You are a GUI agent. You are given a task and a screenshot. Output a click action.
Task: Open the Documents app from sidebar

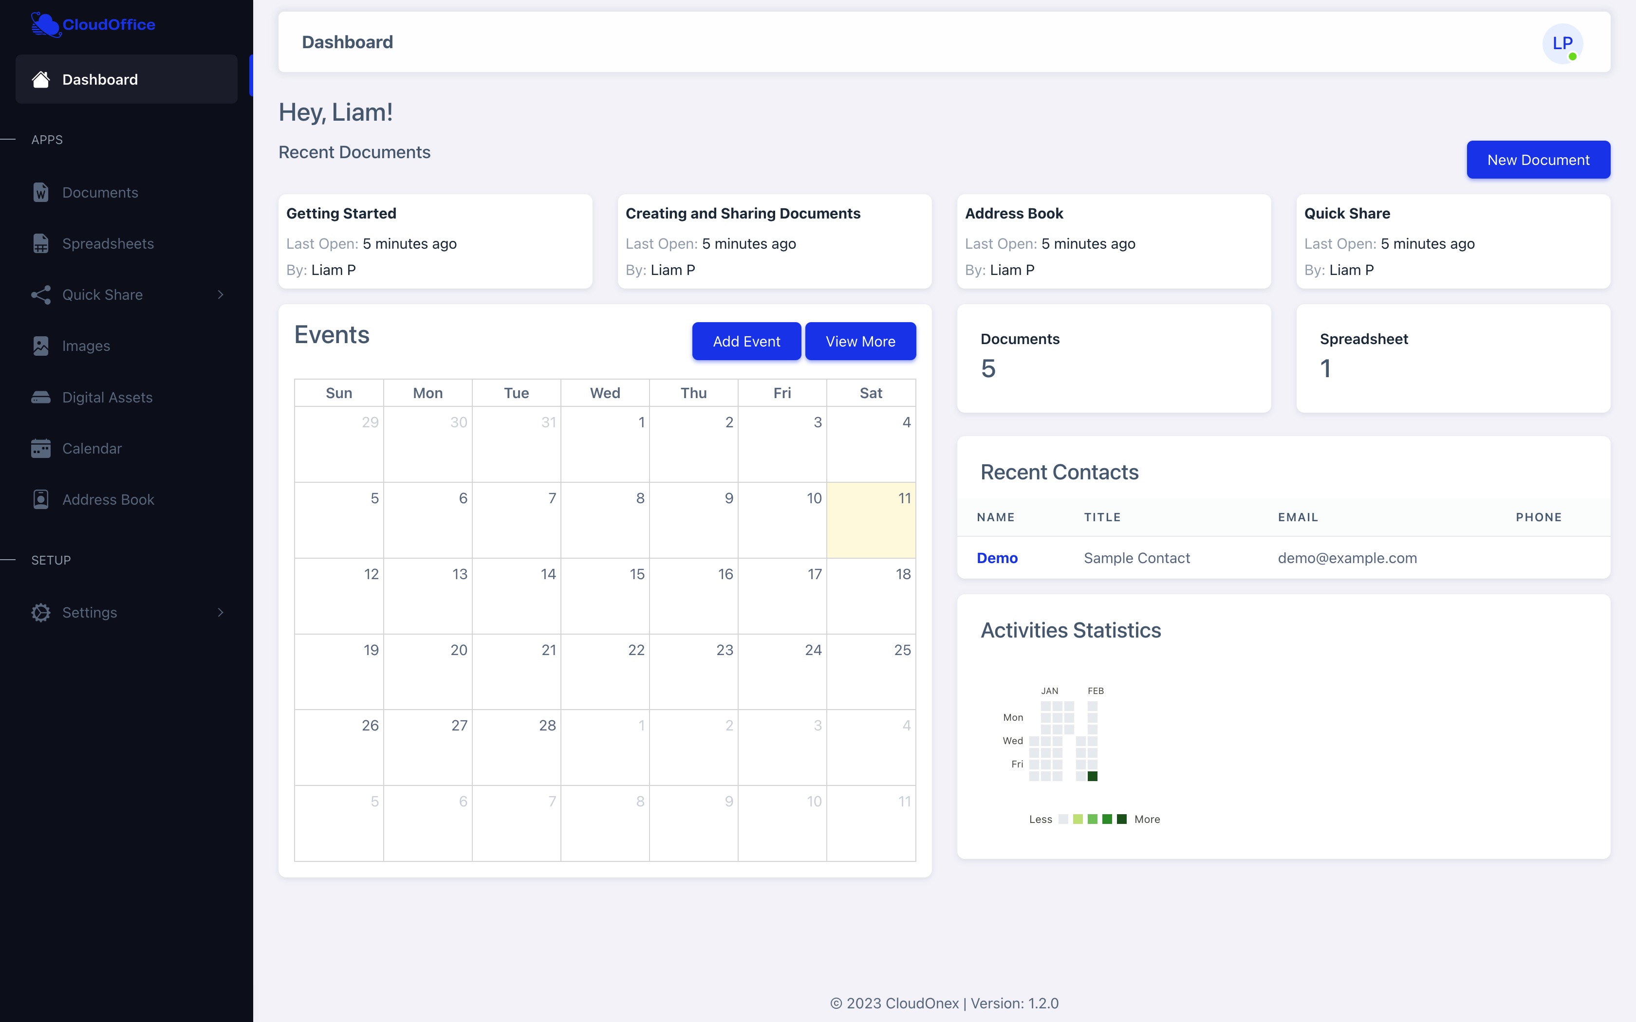click(40, 192)
